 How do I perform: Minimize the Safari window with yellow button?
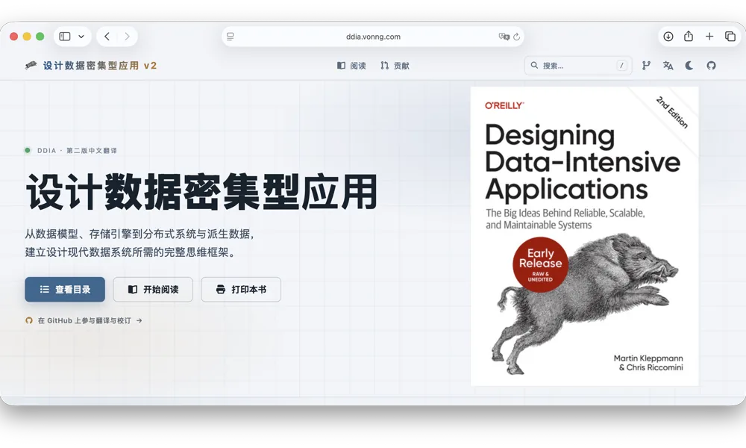27,37
